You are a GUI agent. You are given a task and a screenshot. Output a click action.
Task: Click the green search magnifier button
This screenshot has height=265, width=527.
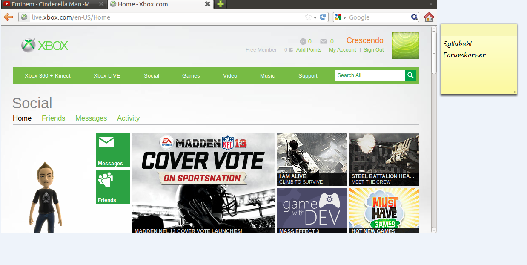tap(410, 75)
